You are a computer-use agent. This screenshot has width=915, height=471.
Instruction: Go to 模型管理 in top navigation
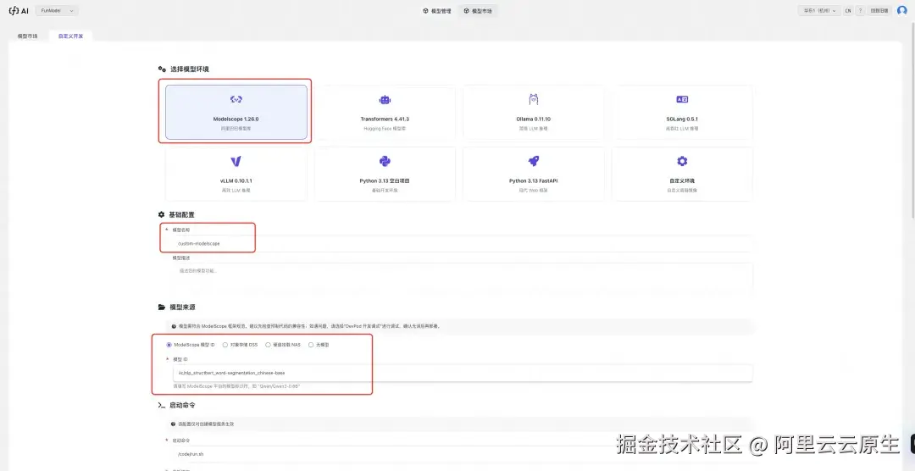click(437, 11)
